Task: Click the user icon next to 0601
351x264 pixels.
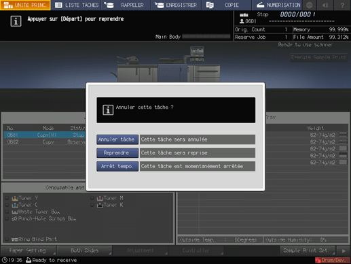Action: [242, 21]
